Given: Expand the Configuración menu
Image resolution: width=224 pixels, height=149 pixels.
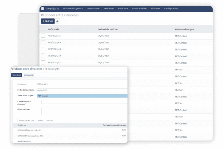Looking at the screenshot, I should pyautogui.click(x=171, y=8).
